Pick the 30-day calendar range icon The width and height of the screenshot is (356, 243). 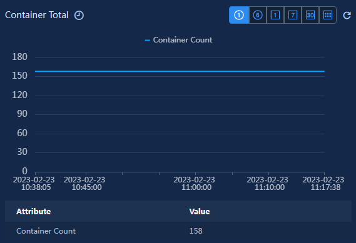pos(310,15)
